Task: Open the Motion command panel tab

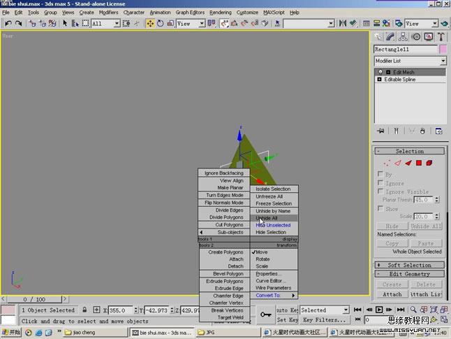Action: 416,36
